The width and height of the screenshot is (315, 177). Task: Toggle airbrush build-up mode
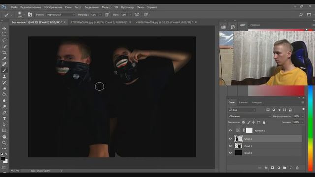pyautogui.click(x=137, y=14)
